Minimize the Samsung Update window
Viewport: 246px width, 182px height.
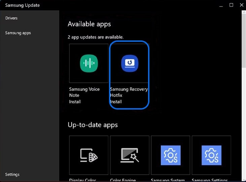pyautogui.click(x=221, y=5)
